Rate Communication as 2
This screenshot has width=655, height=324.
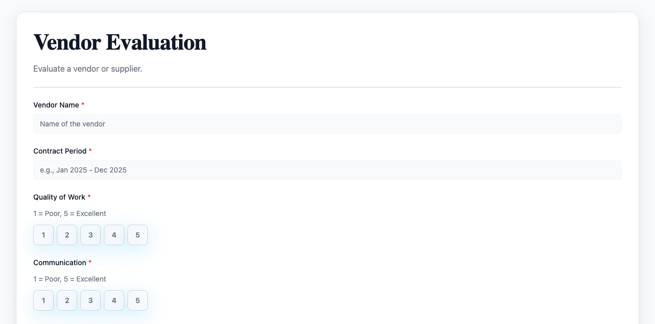click(x=67, y=300)
